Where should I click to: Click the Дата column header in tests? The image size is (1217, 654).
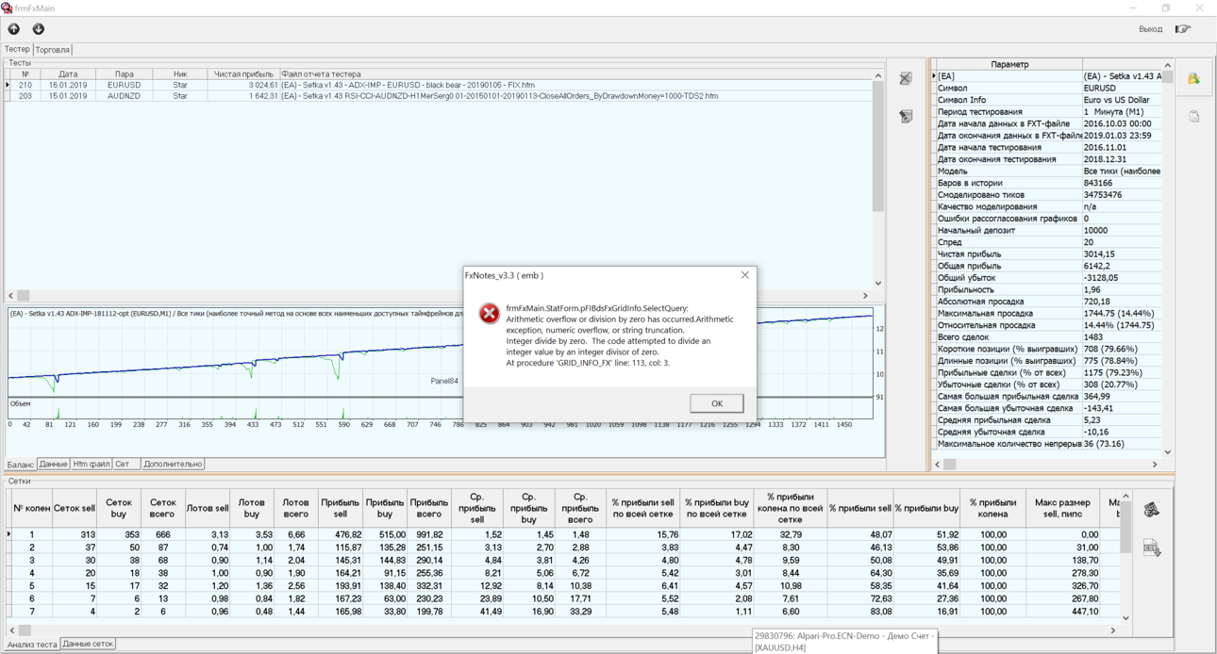[68, 74]
